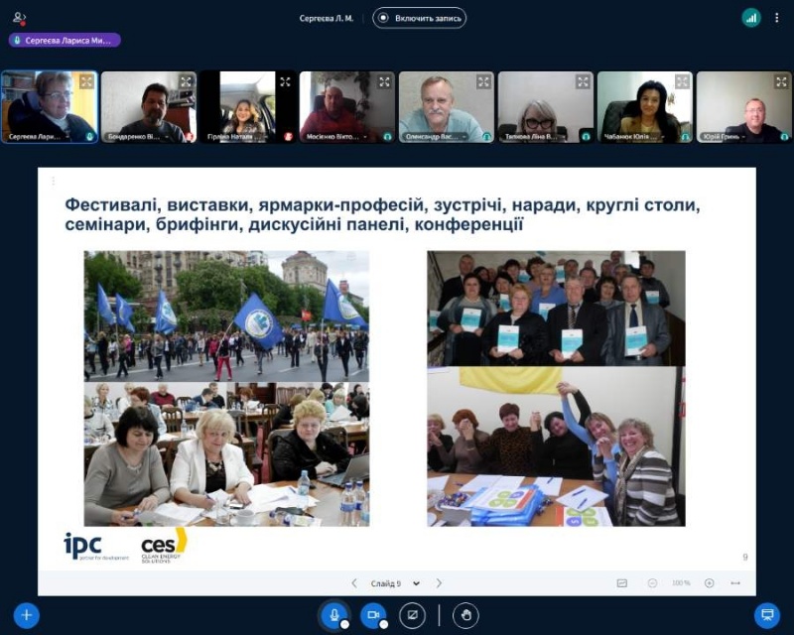The image size is (794, 635).
Task: Click the 'Включить запись' record button
Action: click(x=419, y=18)
